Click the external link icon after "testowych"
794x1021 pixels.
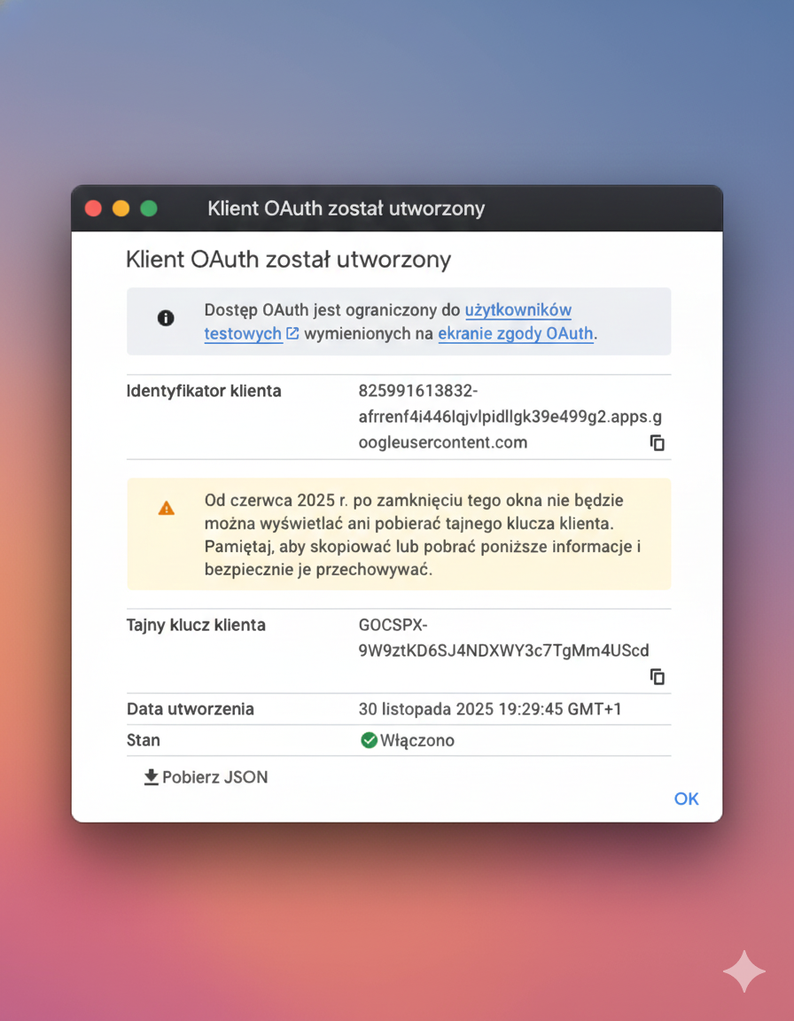point(292,334)
